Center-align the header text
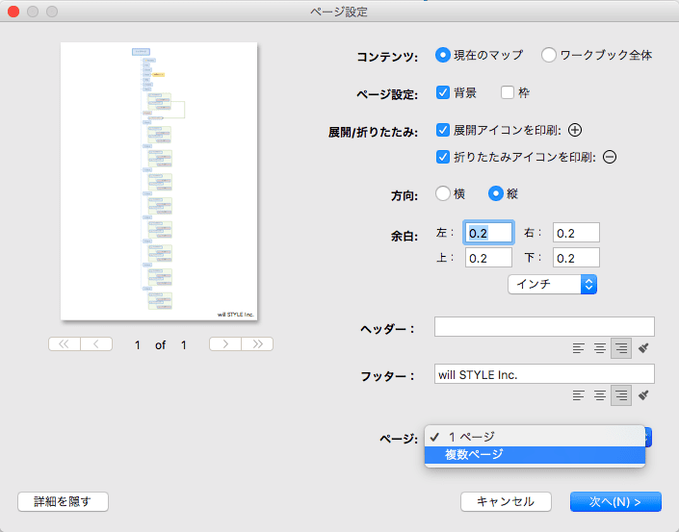Screen dimensions: 679x532 tap(600, 348)
